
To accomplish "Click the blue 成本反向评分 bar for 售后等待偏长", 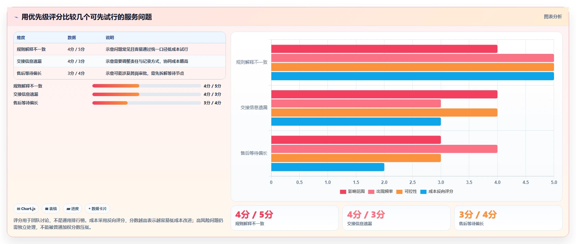I will point(328,167).
